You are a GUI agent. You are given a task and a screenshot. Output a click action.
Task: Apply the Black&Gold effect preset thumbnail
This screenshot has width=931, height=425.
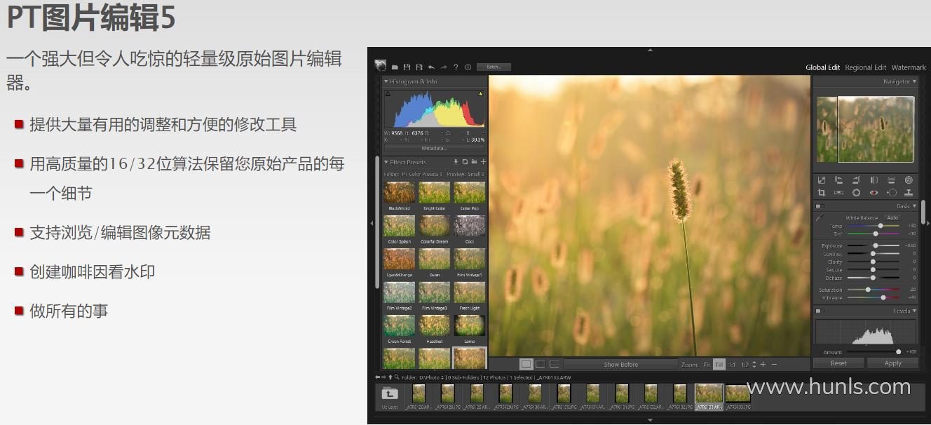[x=400, y=192]
